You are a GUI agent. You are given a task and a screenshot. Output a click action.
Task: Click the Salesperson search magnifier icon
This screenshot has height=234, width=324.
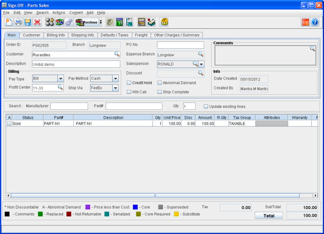[195, 64]
